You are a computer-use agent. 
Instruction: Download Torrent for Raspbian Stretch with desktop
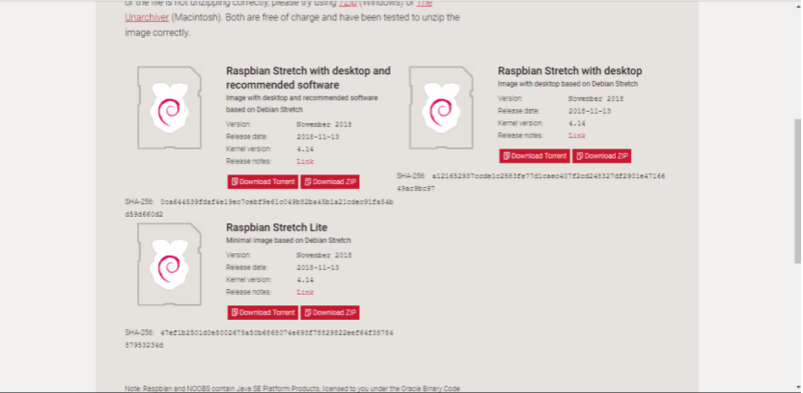tap(535, 156)
